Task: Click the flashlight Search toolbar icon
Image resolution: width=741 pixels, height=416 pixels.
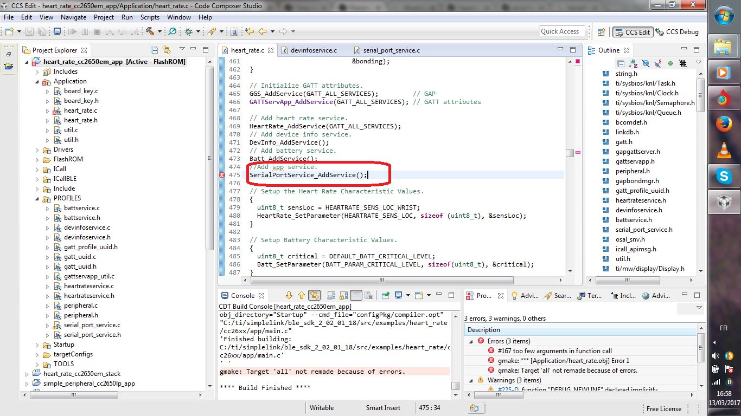Action: coord(210,31)
